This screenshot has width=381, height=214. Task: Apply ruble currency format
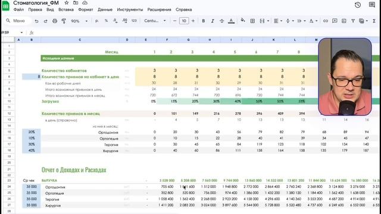96,21
